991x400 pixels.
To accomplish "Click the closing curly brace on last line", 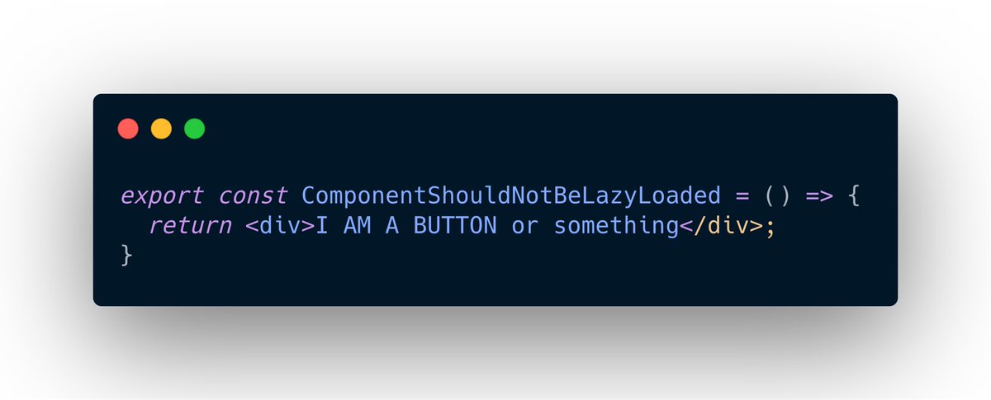I will tap(126, 256).
